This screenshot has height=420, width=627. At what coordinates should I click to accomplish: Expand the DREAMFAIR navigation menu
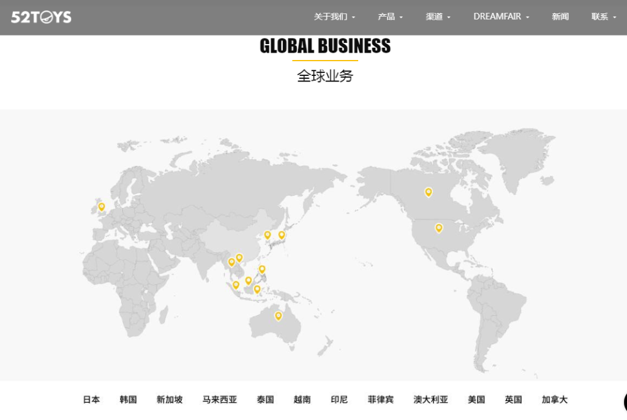tap(501, 17)
